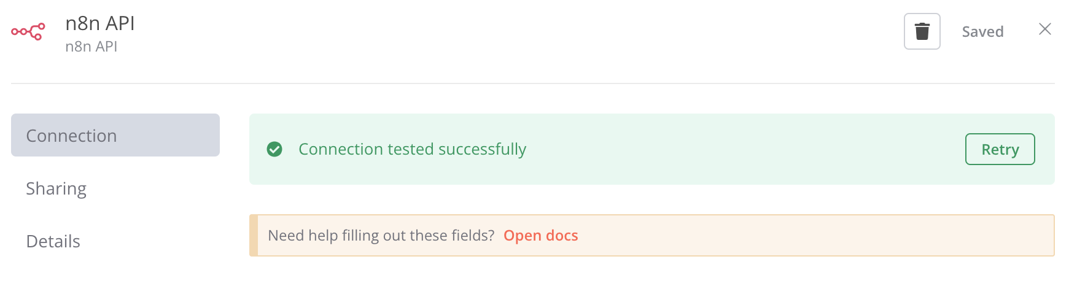The image size is (1077, 286).
Task: Click empty space in green success banner
Action: (x=737, y=149)
